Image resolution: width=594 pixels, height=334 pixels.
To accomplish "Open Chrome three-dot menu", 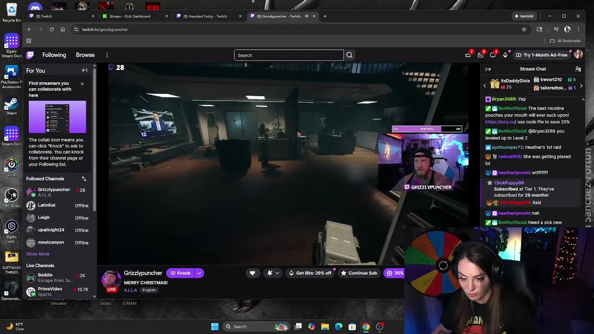I will 578,29.
